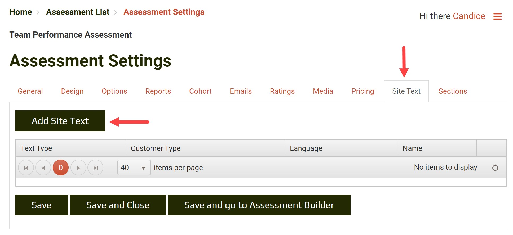Open the Design tab
The height and width of the screenshot is (235, 513).
pos(72,91)
